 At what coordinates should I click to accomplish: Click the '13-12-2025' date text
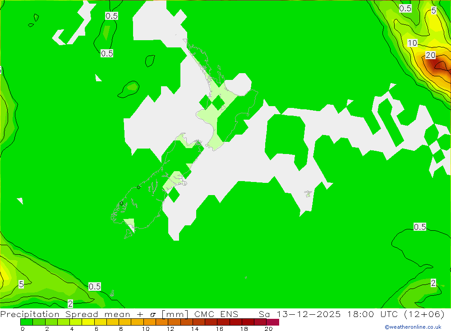tap(308, 314)
